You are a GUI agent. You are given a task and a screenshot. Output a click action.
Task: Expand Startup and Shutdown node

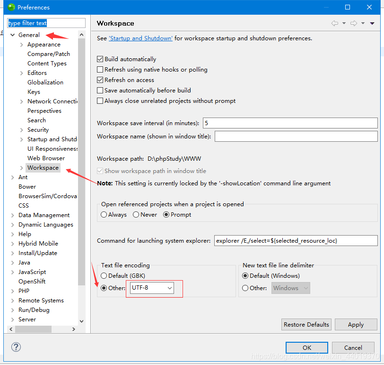click(22, 139)
